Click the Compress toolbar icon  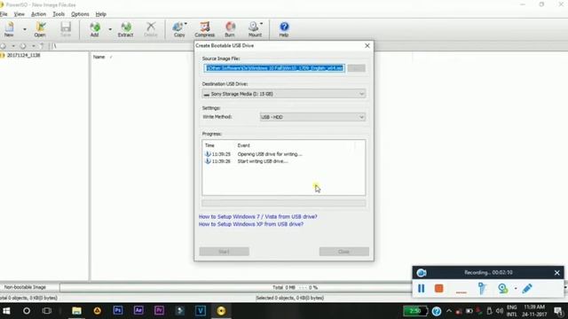(205, 29)
